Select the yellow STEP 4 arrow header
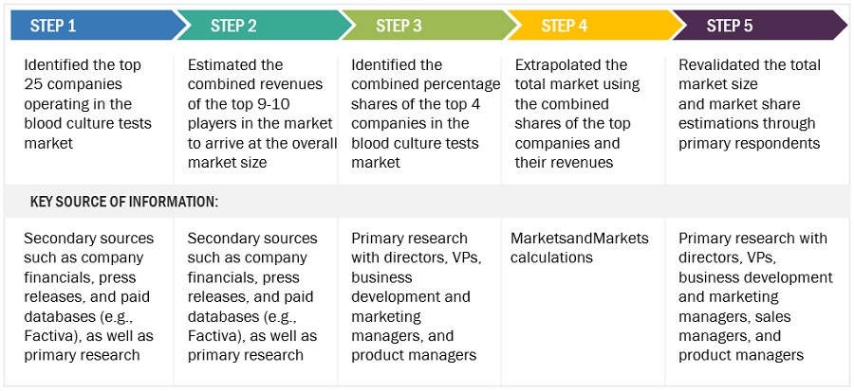The height and width of the screenshot is (391, 854). [584, 26]
